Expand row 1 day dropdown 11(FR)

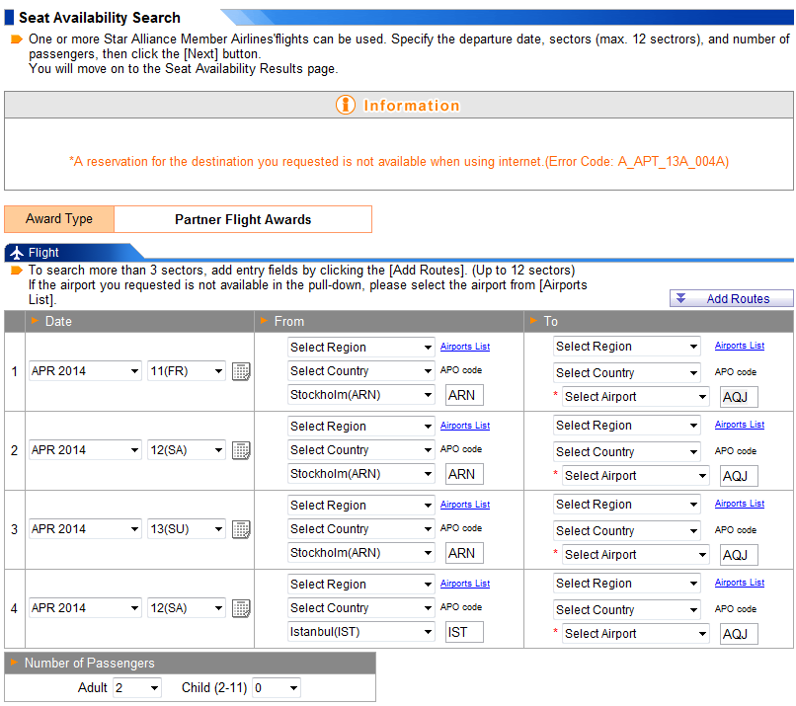coord(186,371)
